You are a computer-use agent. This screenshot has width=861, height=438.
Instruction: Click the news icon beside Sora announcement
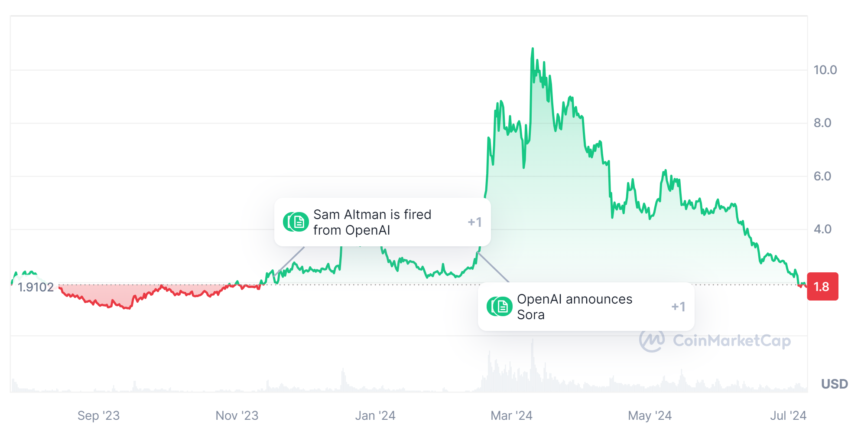pyautogui.click(x=500, y=307)
